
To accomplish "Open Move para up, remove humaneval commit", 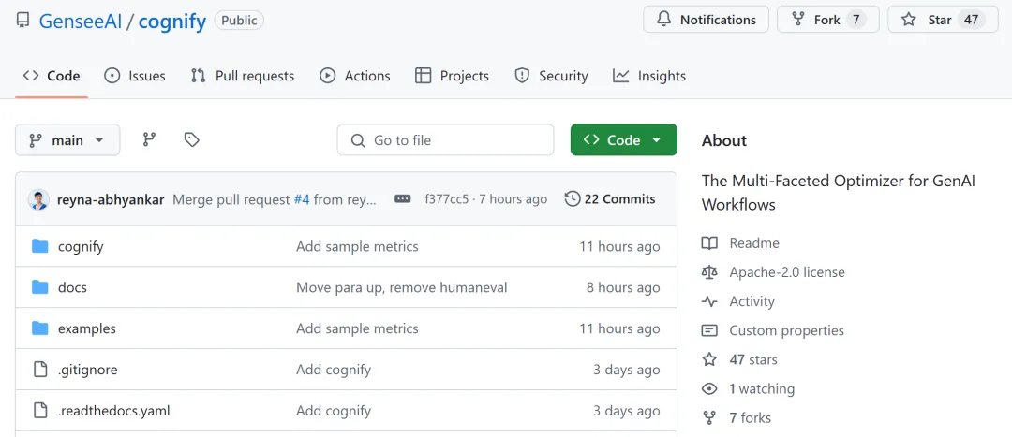I will coord(401,287).
